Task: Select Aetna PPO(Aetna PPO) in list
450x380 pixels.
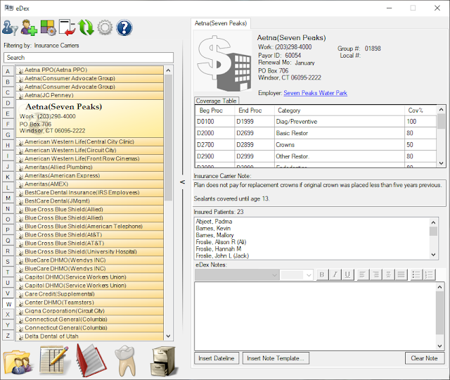Action: coord(90,70)
